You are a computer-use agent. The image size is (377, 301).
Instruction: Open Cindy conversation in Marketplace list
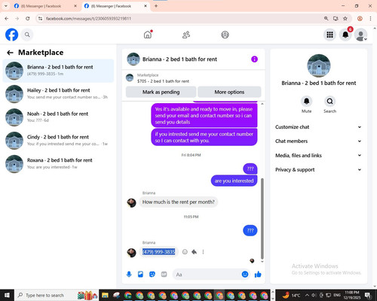click(x=58, y=141)
